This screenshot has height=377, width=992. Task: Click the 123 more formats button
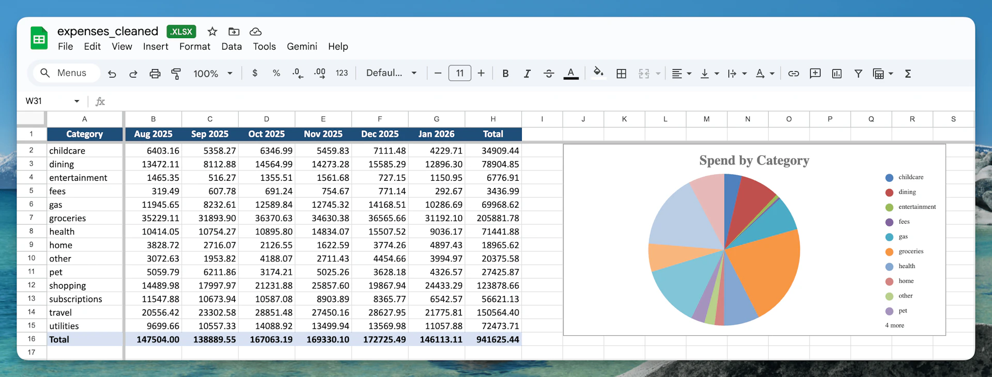pyautogui.click(x=342, y=73)
